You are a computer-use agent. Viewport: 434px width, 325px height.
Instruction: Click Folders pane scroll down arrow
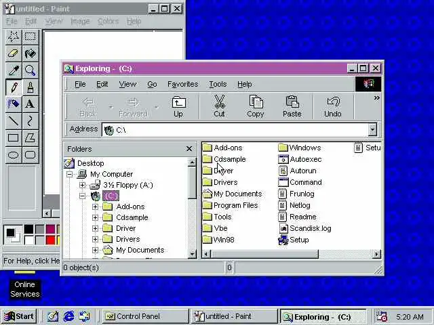pyautogui.click(x=192, y=254)
